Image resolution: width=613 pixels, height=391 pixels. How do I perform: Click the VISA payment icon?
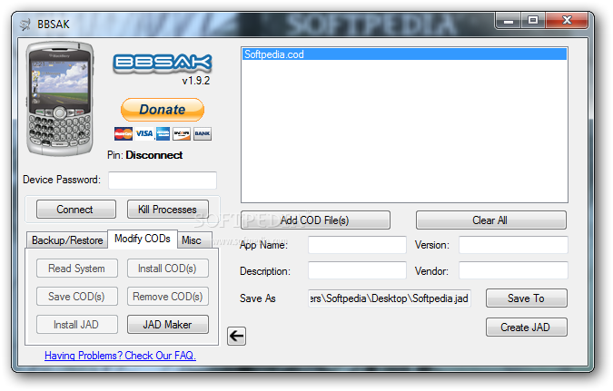[143, 134]
